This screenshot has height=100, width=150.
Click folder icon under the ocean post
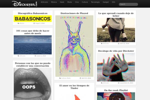(18, 56)
